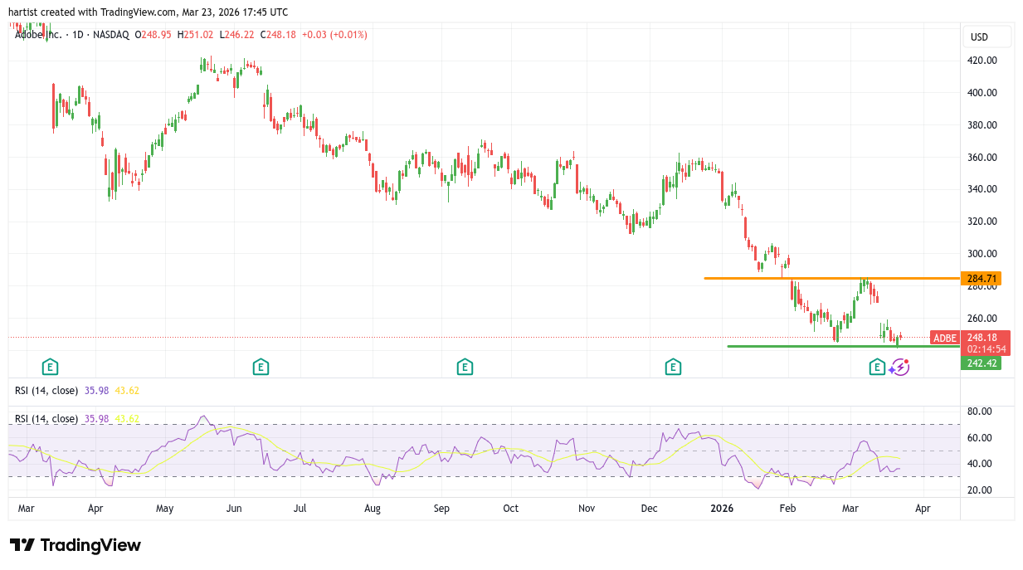This screenshot has width=1023, height=570.
Task: Click the earnings E marker in mid-December
Action: 673,367
